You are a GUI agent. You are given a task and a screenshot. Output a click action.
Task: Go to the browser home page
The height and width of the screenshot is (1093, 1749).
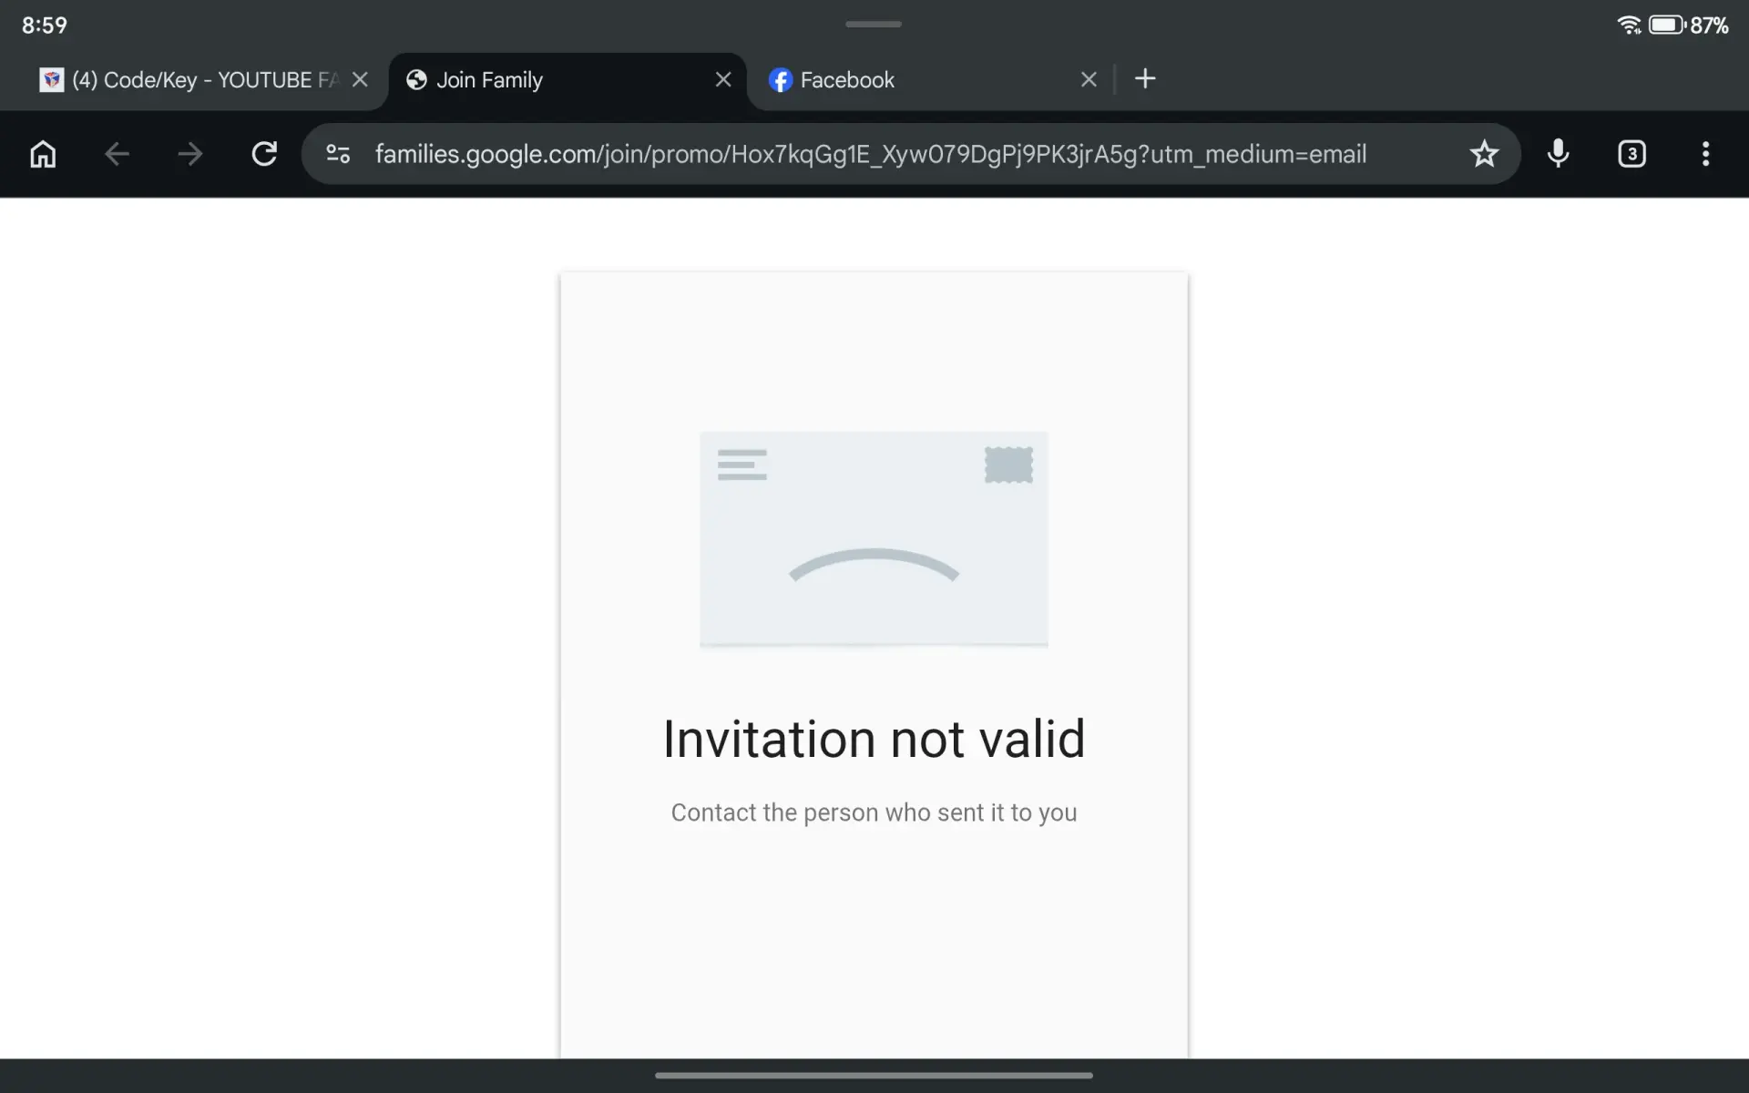43,154
